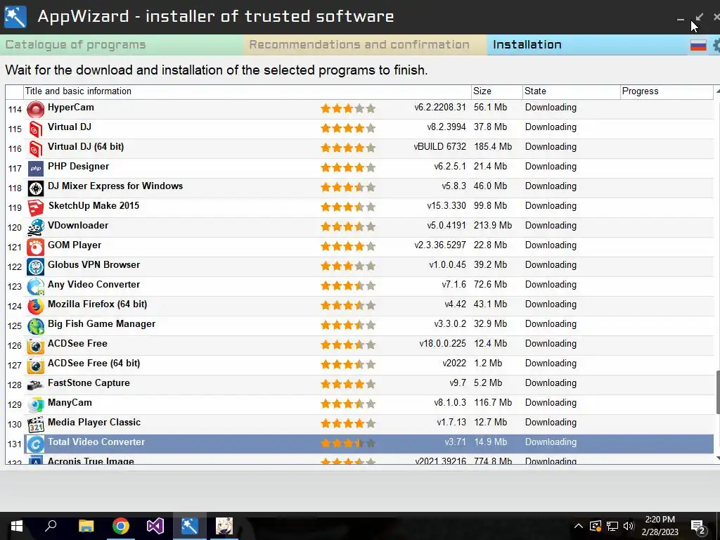Click the scrollbar down arrow
The image size is (720, 540).
717,458
